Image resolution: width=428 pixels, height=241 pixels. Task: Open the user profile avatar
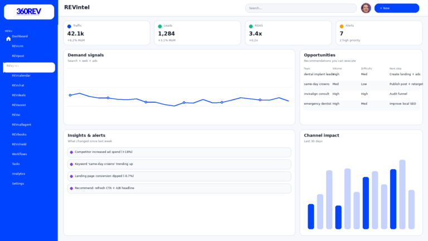pyautogui.click(x=366, y=8)
